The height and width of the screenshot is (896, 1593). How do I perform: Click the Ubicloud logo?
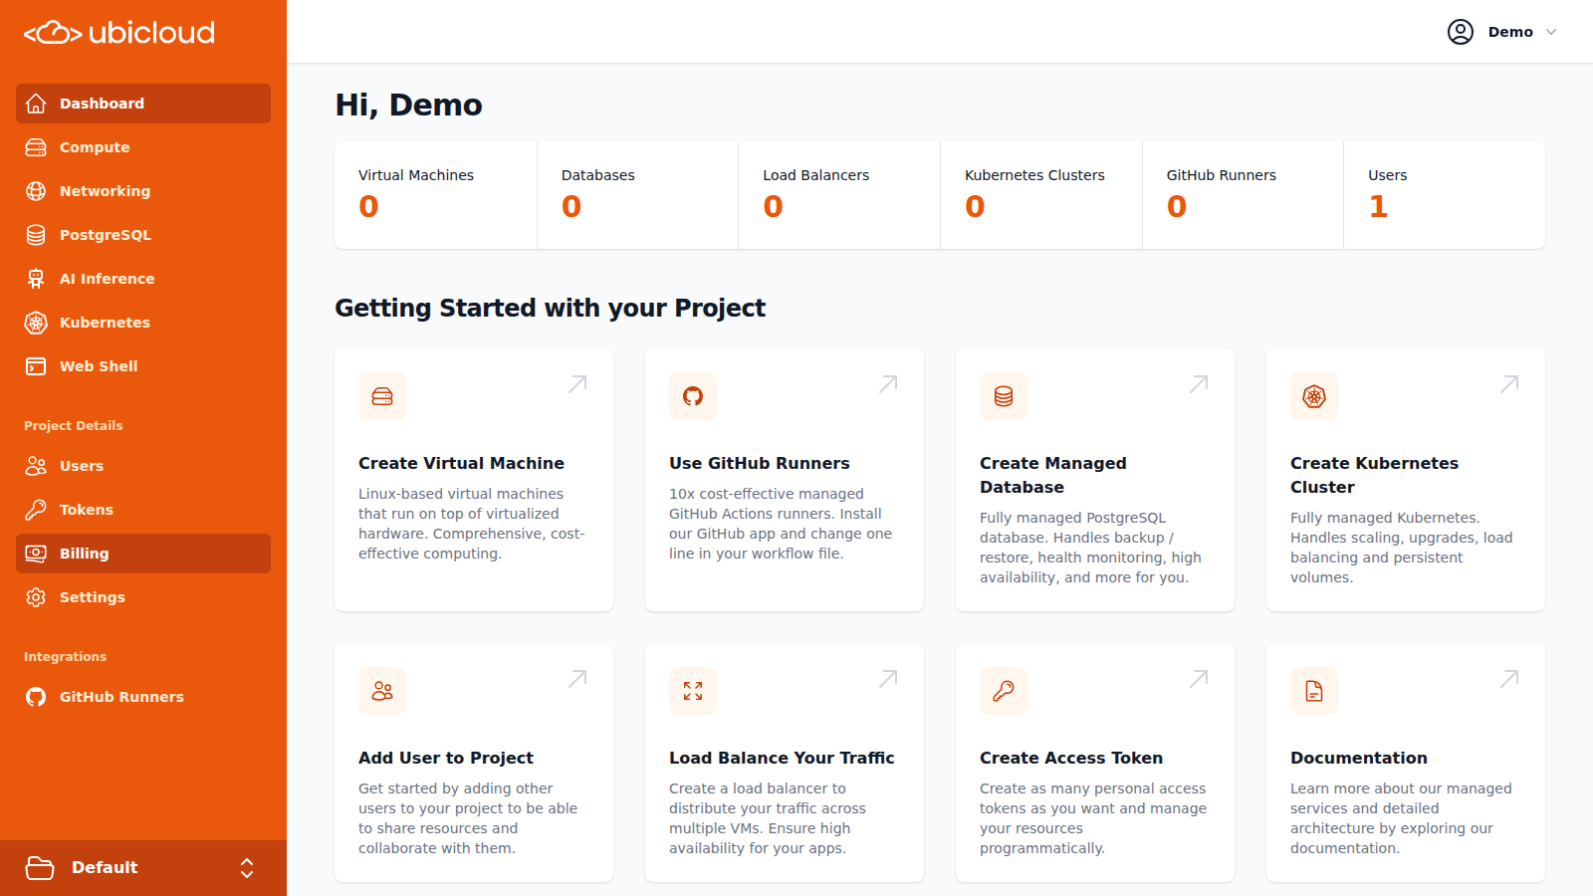click(x=119, y=33)
